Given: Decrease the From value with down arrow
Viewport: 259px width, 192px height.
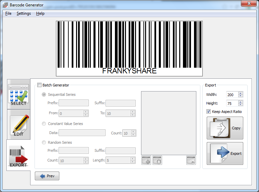Looking at the screenshot, I should click(x=85, y=115).
